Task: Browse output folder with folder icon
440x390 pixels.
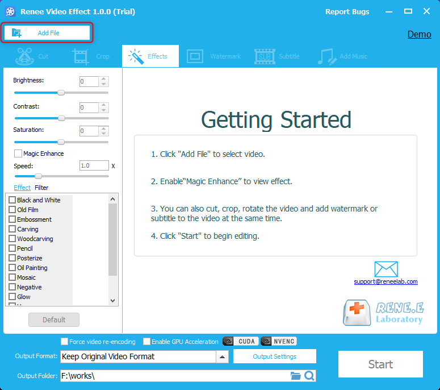Action: pyautogui.click(x=295, y=376)
